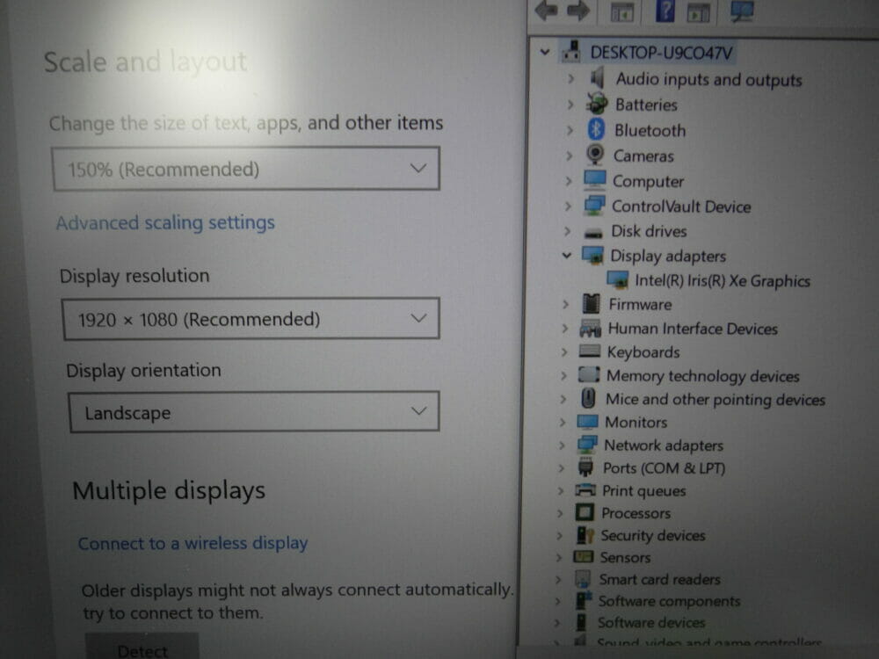Image resolution: width=879 pixels, height=659 pixels.
Task: Select the Print queues row
Action: 643,490
